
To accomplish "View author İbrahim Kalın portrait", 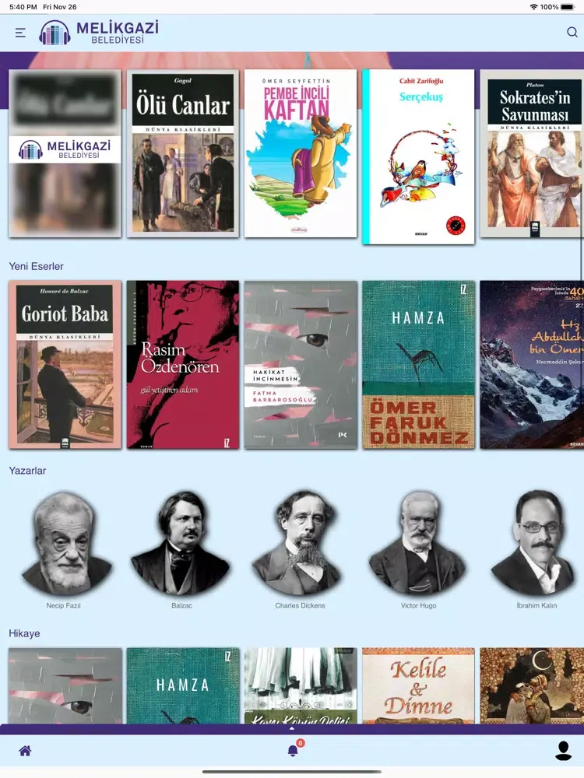I will click(536, 543).
